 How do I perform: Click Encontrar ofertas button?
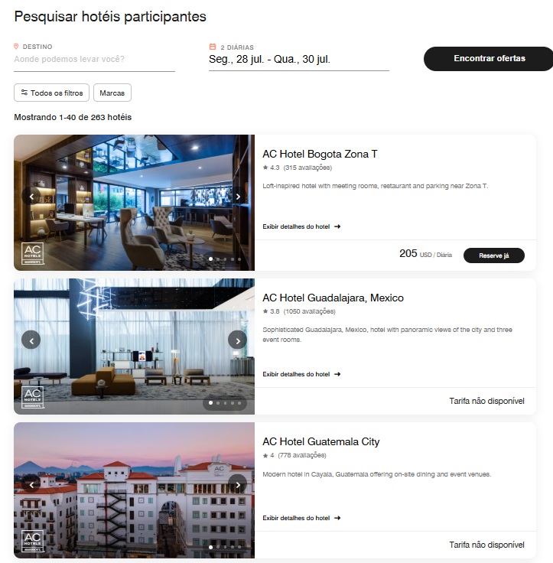tap(489, 59)
